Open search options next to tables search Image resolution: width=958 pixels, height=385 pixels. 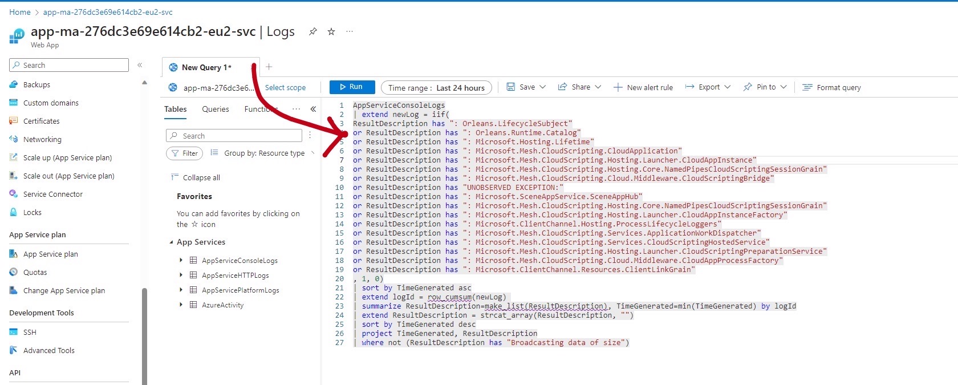pos(310,135)
